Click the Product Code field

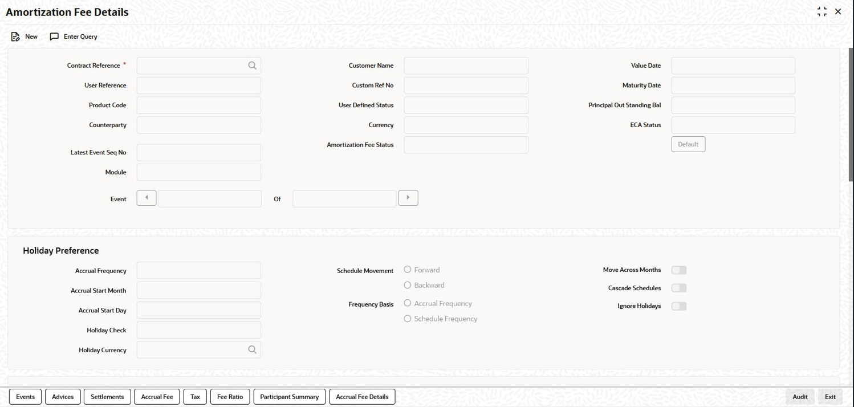click(199, 105)
